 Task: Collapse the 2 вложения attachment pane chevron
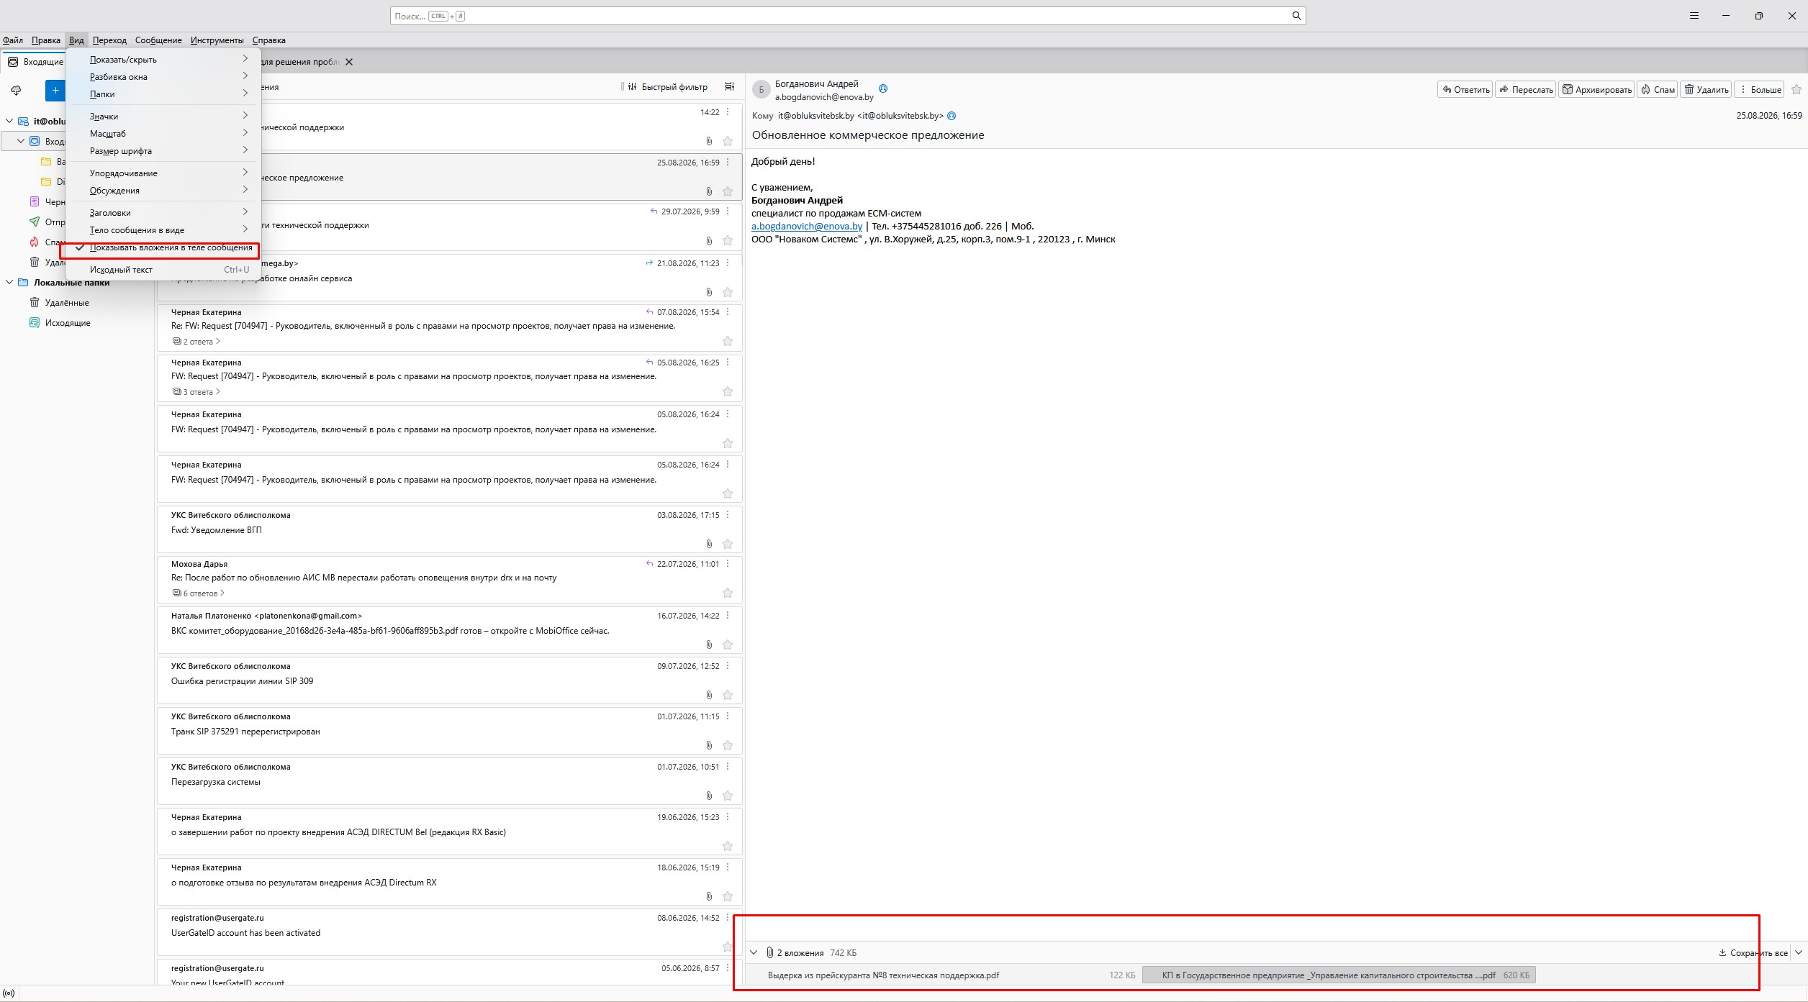(x=754, y=952)
